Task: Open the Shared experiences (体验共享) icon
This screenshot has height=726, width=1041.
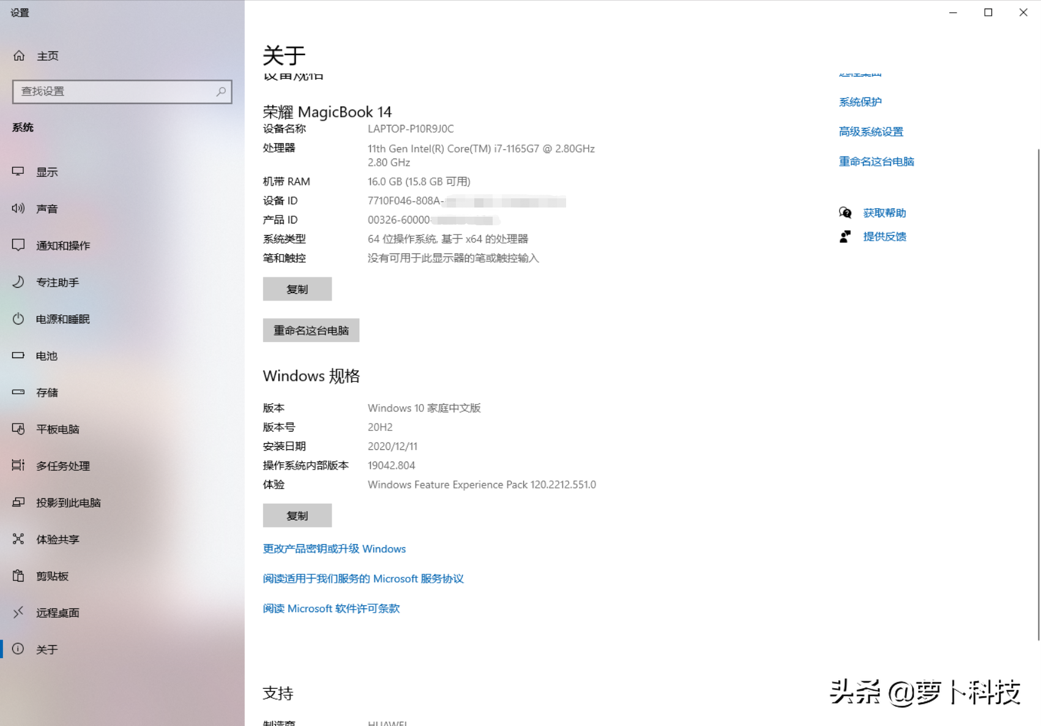Action: (18, 539)
